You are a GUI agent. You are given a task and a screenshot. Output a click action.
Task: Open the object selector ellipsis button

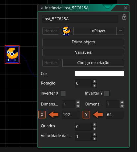pos(120,31)
